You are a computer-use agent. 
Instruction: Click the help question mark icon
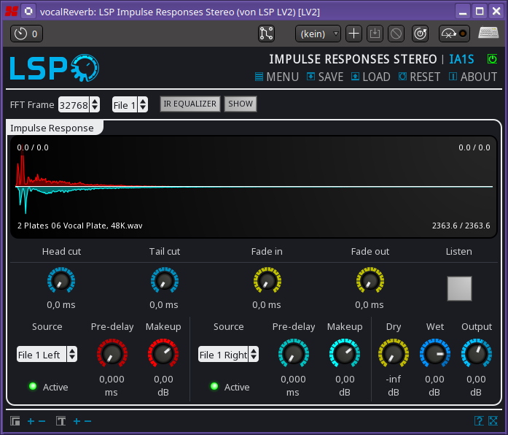(479, 420)
